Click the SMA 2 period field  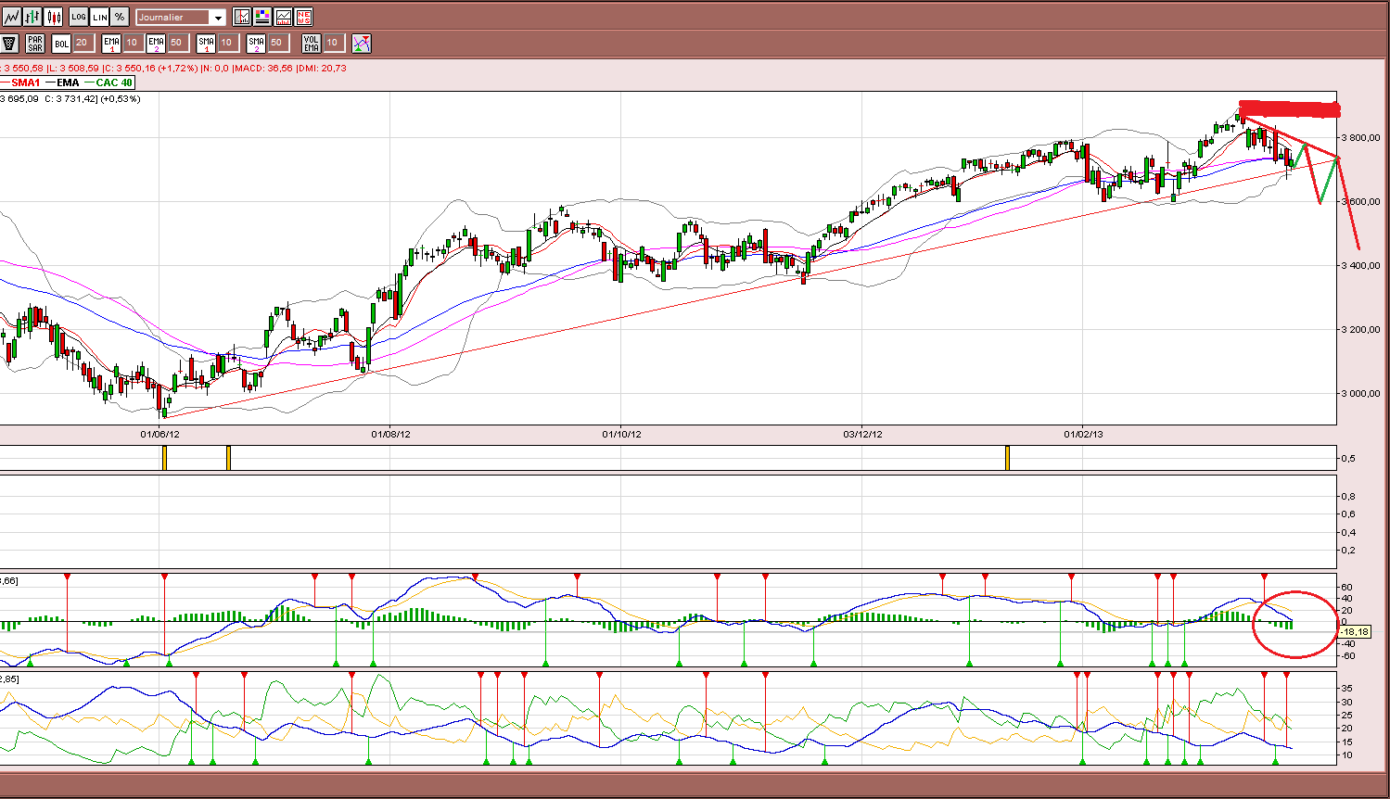277,43
